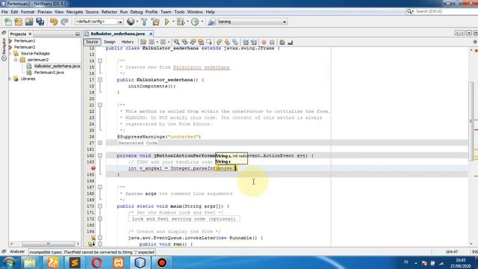Image resolution: width=478 pixels, height=269 pixels.
Task: Collapse jButton1ActionPerformed method fold at line 162
Action: click(x=100, y=155)
